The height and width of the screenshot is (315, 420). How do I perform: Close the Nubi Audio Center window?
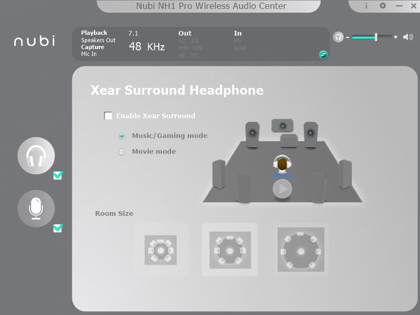(414, 6)
